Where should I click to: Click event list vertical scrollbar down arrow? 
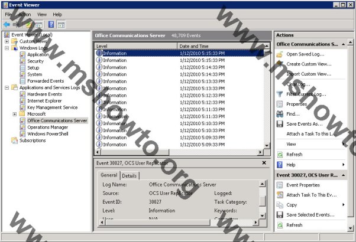pyautogui.click(x=267, y=146)
